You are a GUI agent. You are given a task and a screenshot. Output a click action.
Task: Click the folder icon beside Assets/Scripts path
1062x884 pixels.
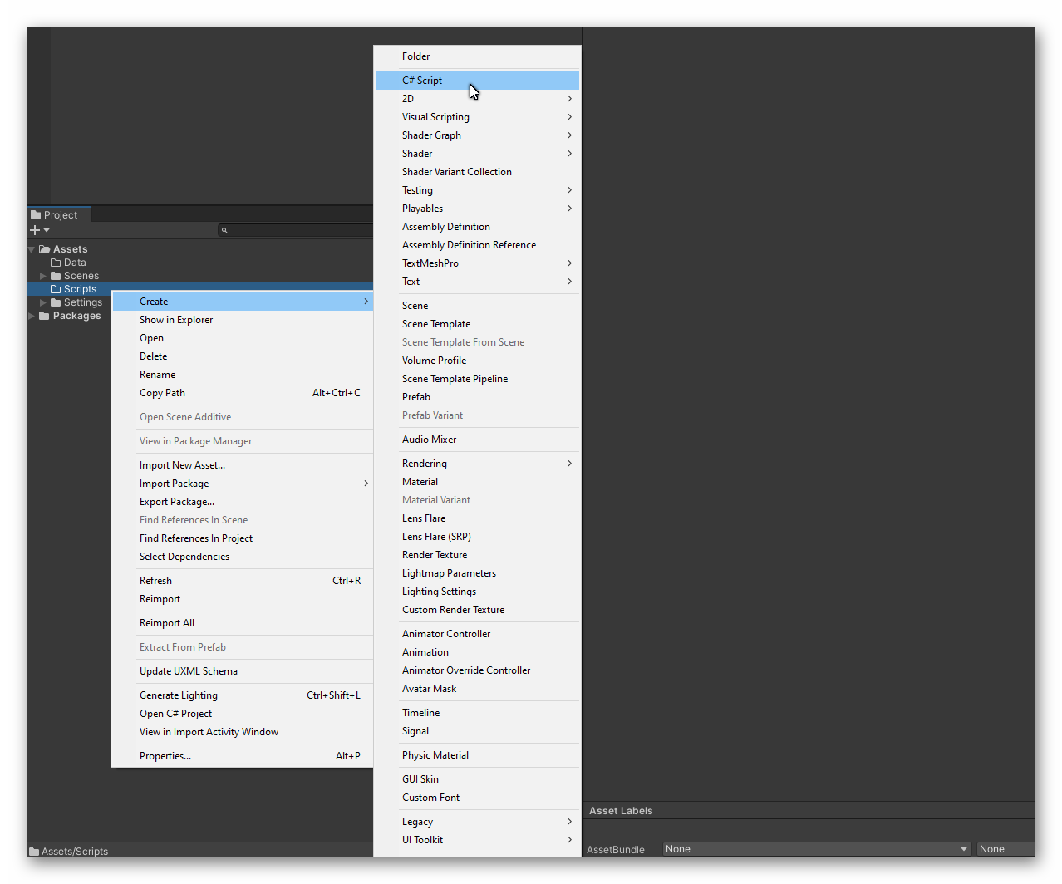[34, 852]
